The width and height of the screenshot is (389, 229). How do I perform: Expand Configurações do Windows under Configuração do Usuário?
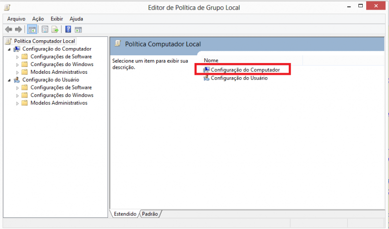pos(18,96)
